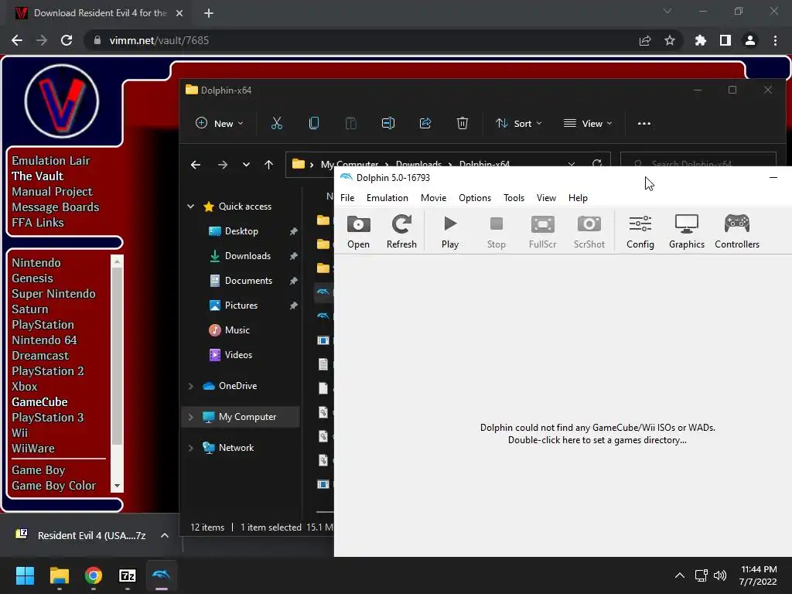Open download options chevron for Resident Evil 4

click(165, 535)
